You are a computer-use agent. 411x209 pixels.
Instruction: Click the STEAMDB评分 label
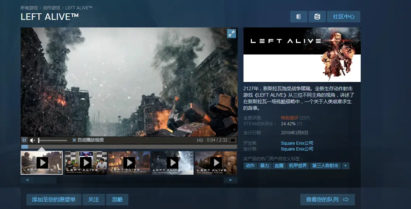[260, 124]
